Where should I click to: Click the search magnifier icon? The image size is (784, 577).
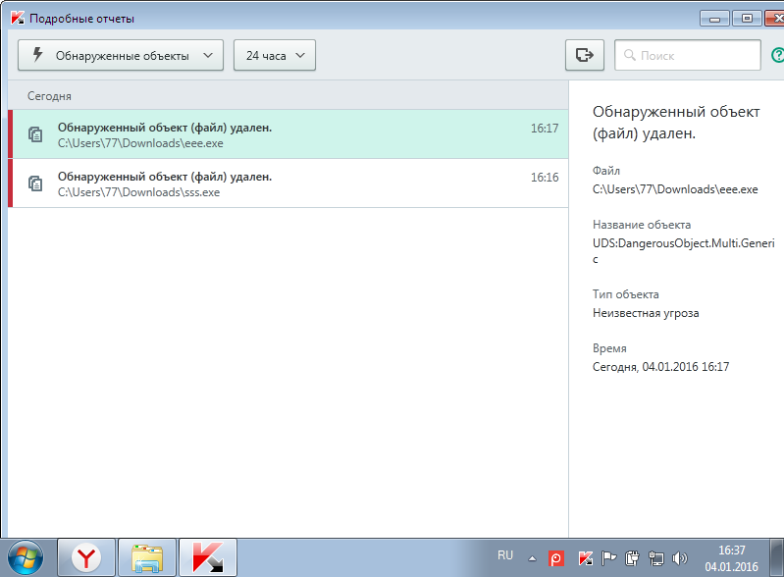630,55
